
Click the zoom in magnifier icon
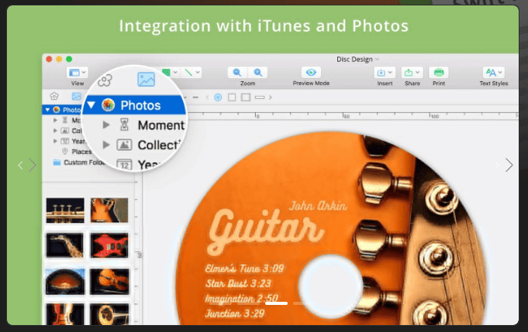[x=257, y=72]
